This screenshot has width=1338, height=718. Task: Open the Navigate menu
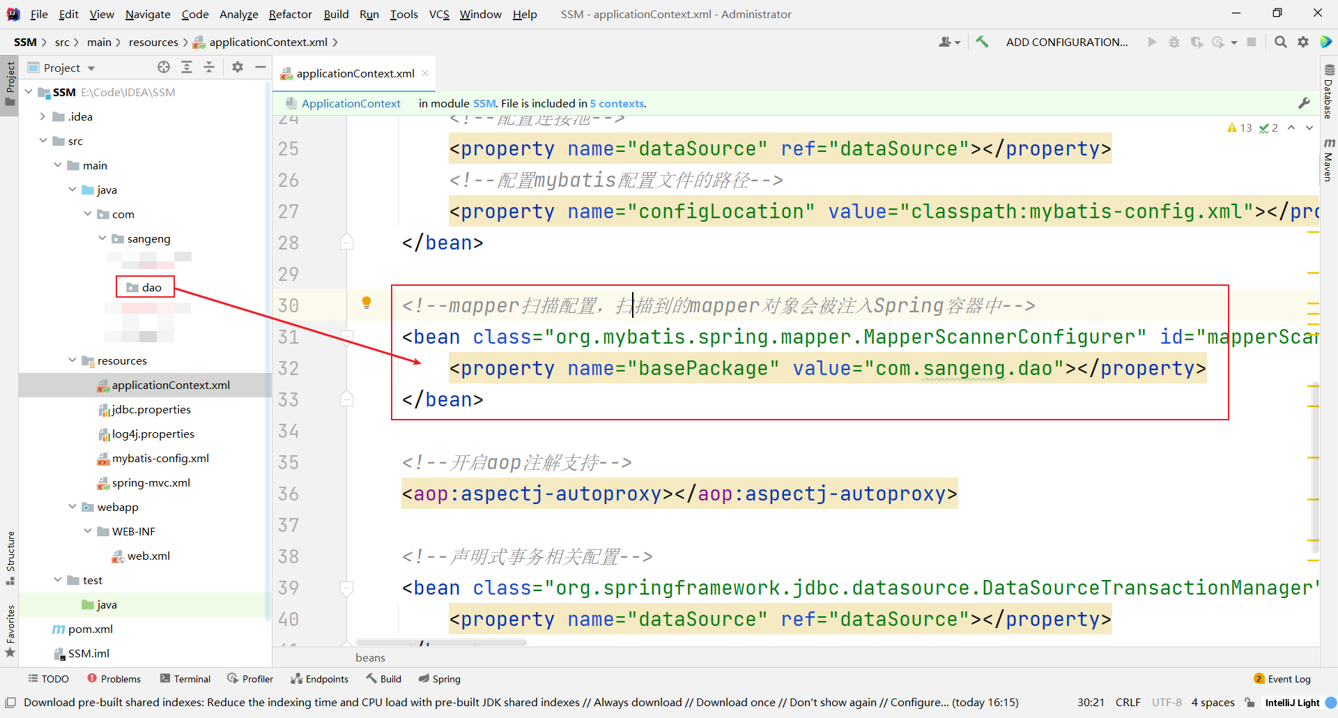point(148,14)
